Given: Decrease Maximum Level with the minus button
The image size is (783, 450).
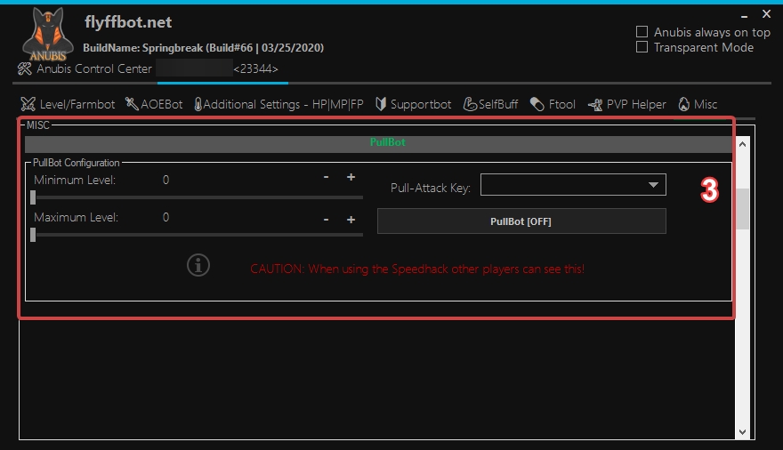Looking at the screenshot, I should pos(327,219).
